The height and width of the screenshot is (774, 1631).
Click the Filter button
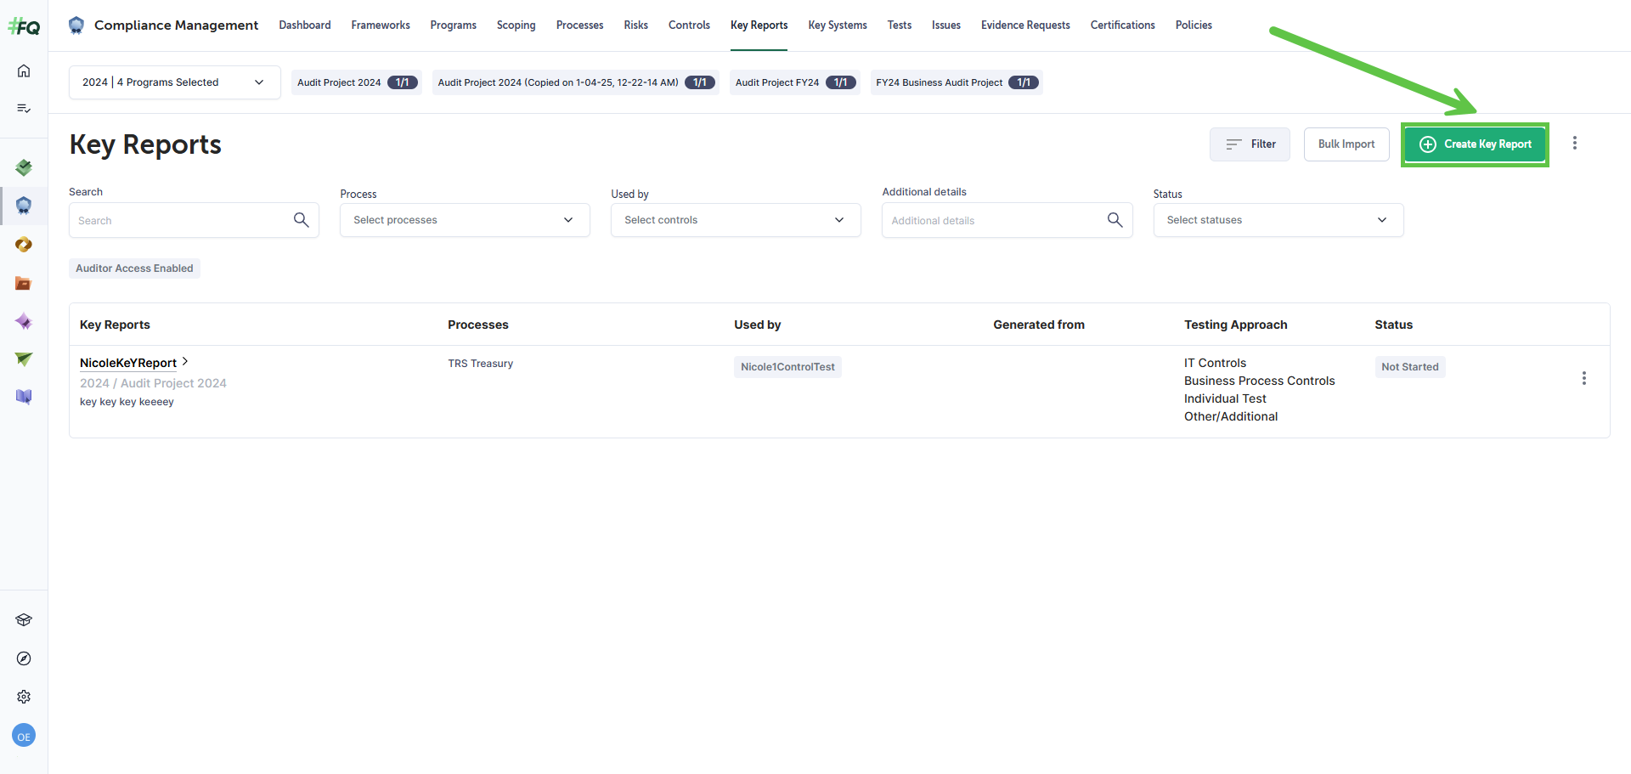[x=1250, y=144]
